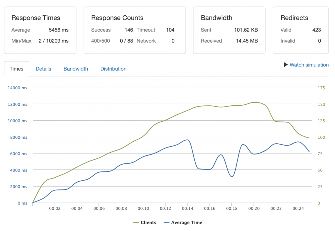Click the 6000 ms axis label
This screenshot has height=231, width=335.
19,154
